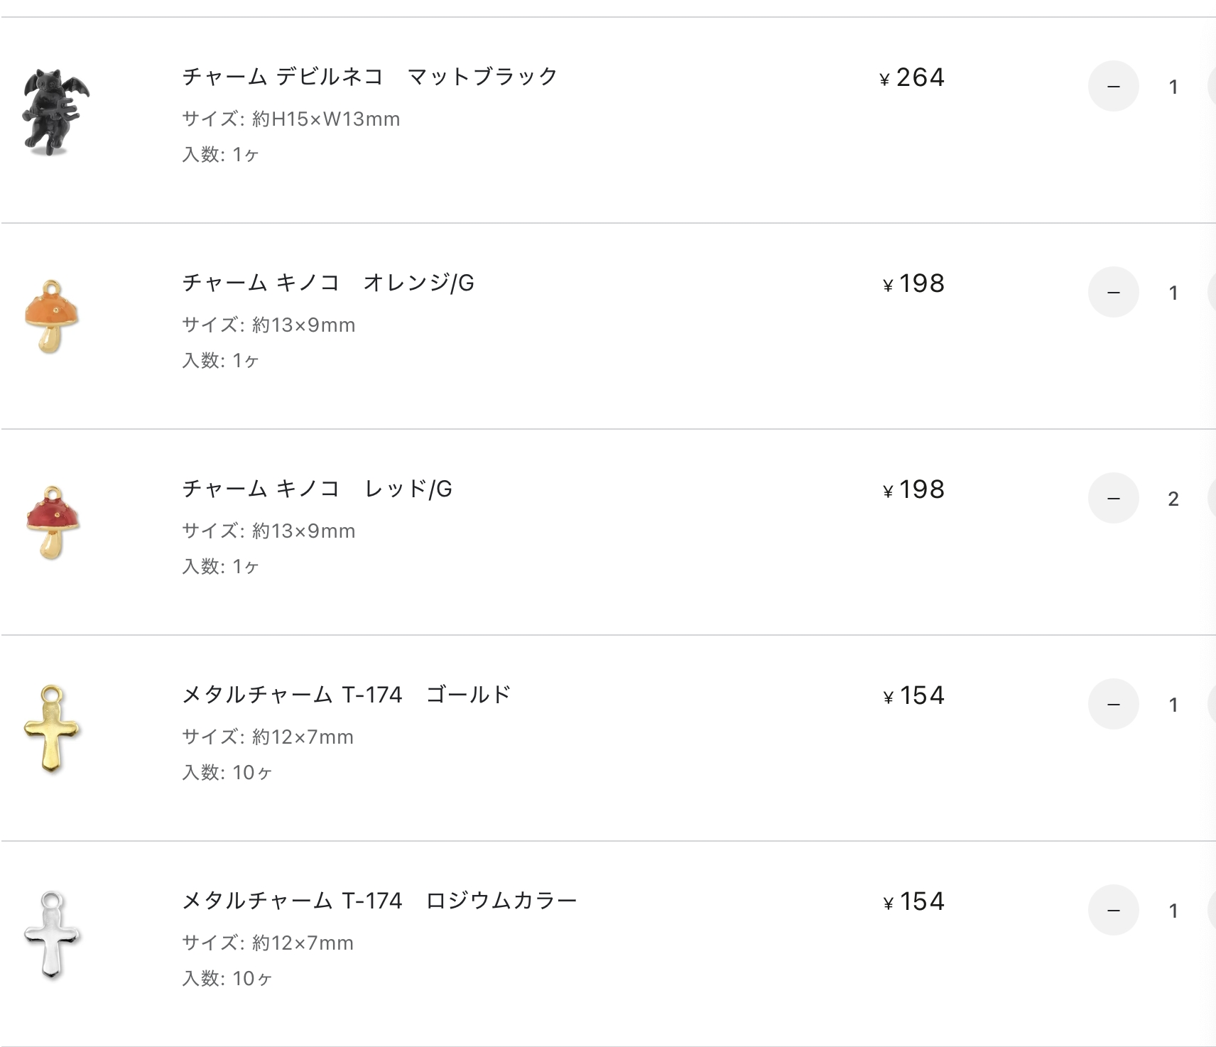Open チャーム キノコ レッド/G product link
Screen dimensions: 1216x1047
(x=317, y=489)
